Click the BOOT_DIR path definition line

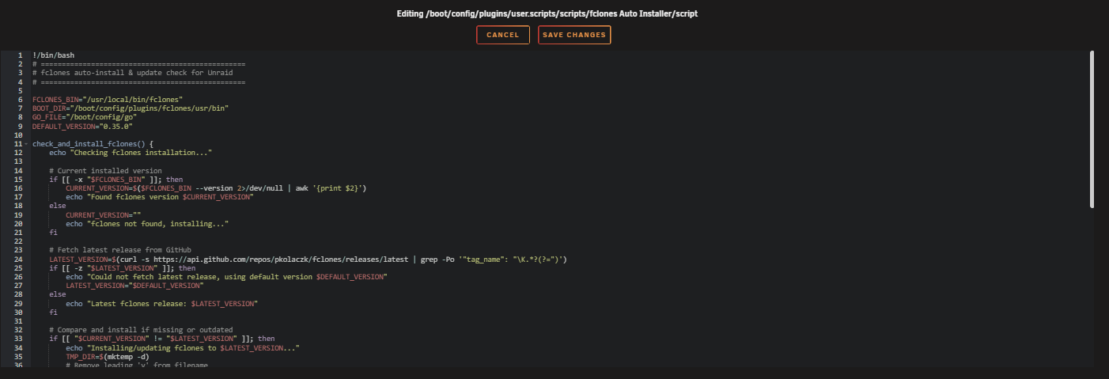[131, 108]
